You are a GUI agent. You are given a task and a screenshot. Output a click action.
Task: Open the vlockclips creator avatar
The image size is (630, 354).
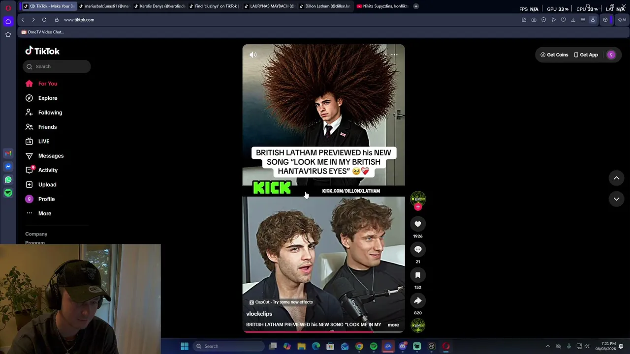(418, 198)
